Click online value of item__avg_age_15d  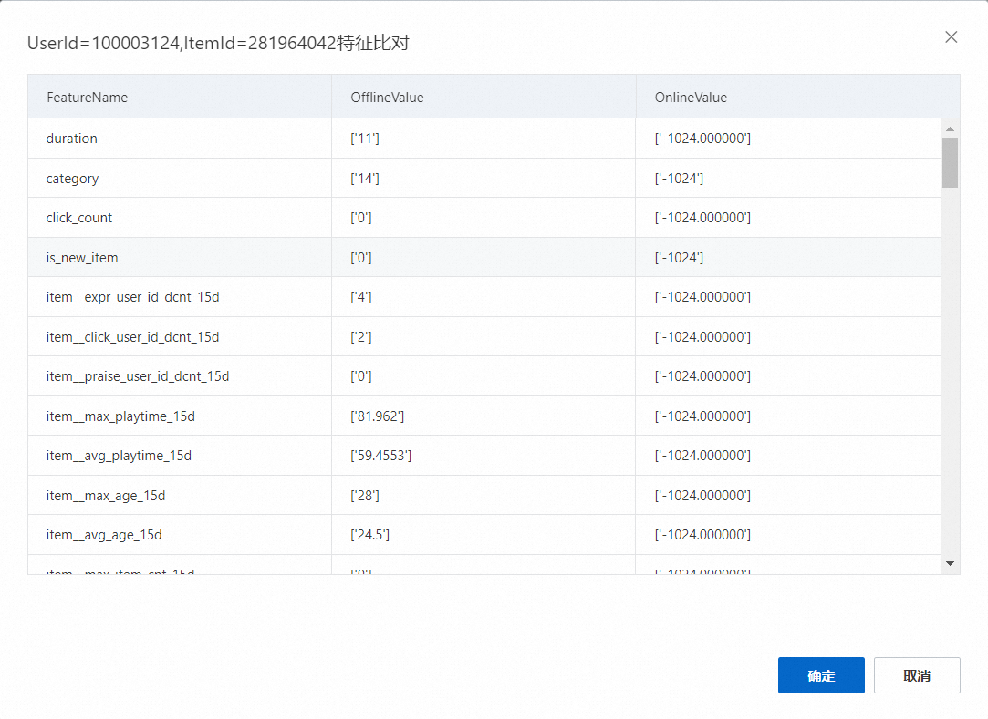click(x=702, y=535)
